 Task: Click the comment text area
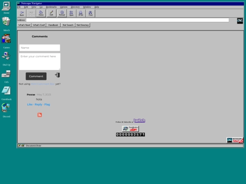click(40, 61)
